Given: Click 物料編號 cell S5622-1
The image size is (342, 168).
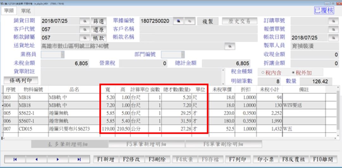Looking at the screenshot, I should [x=33, y=113].
